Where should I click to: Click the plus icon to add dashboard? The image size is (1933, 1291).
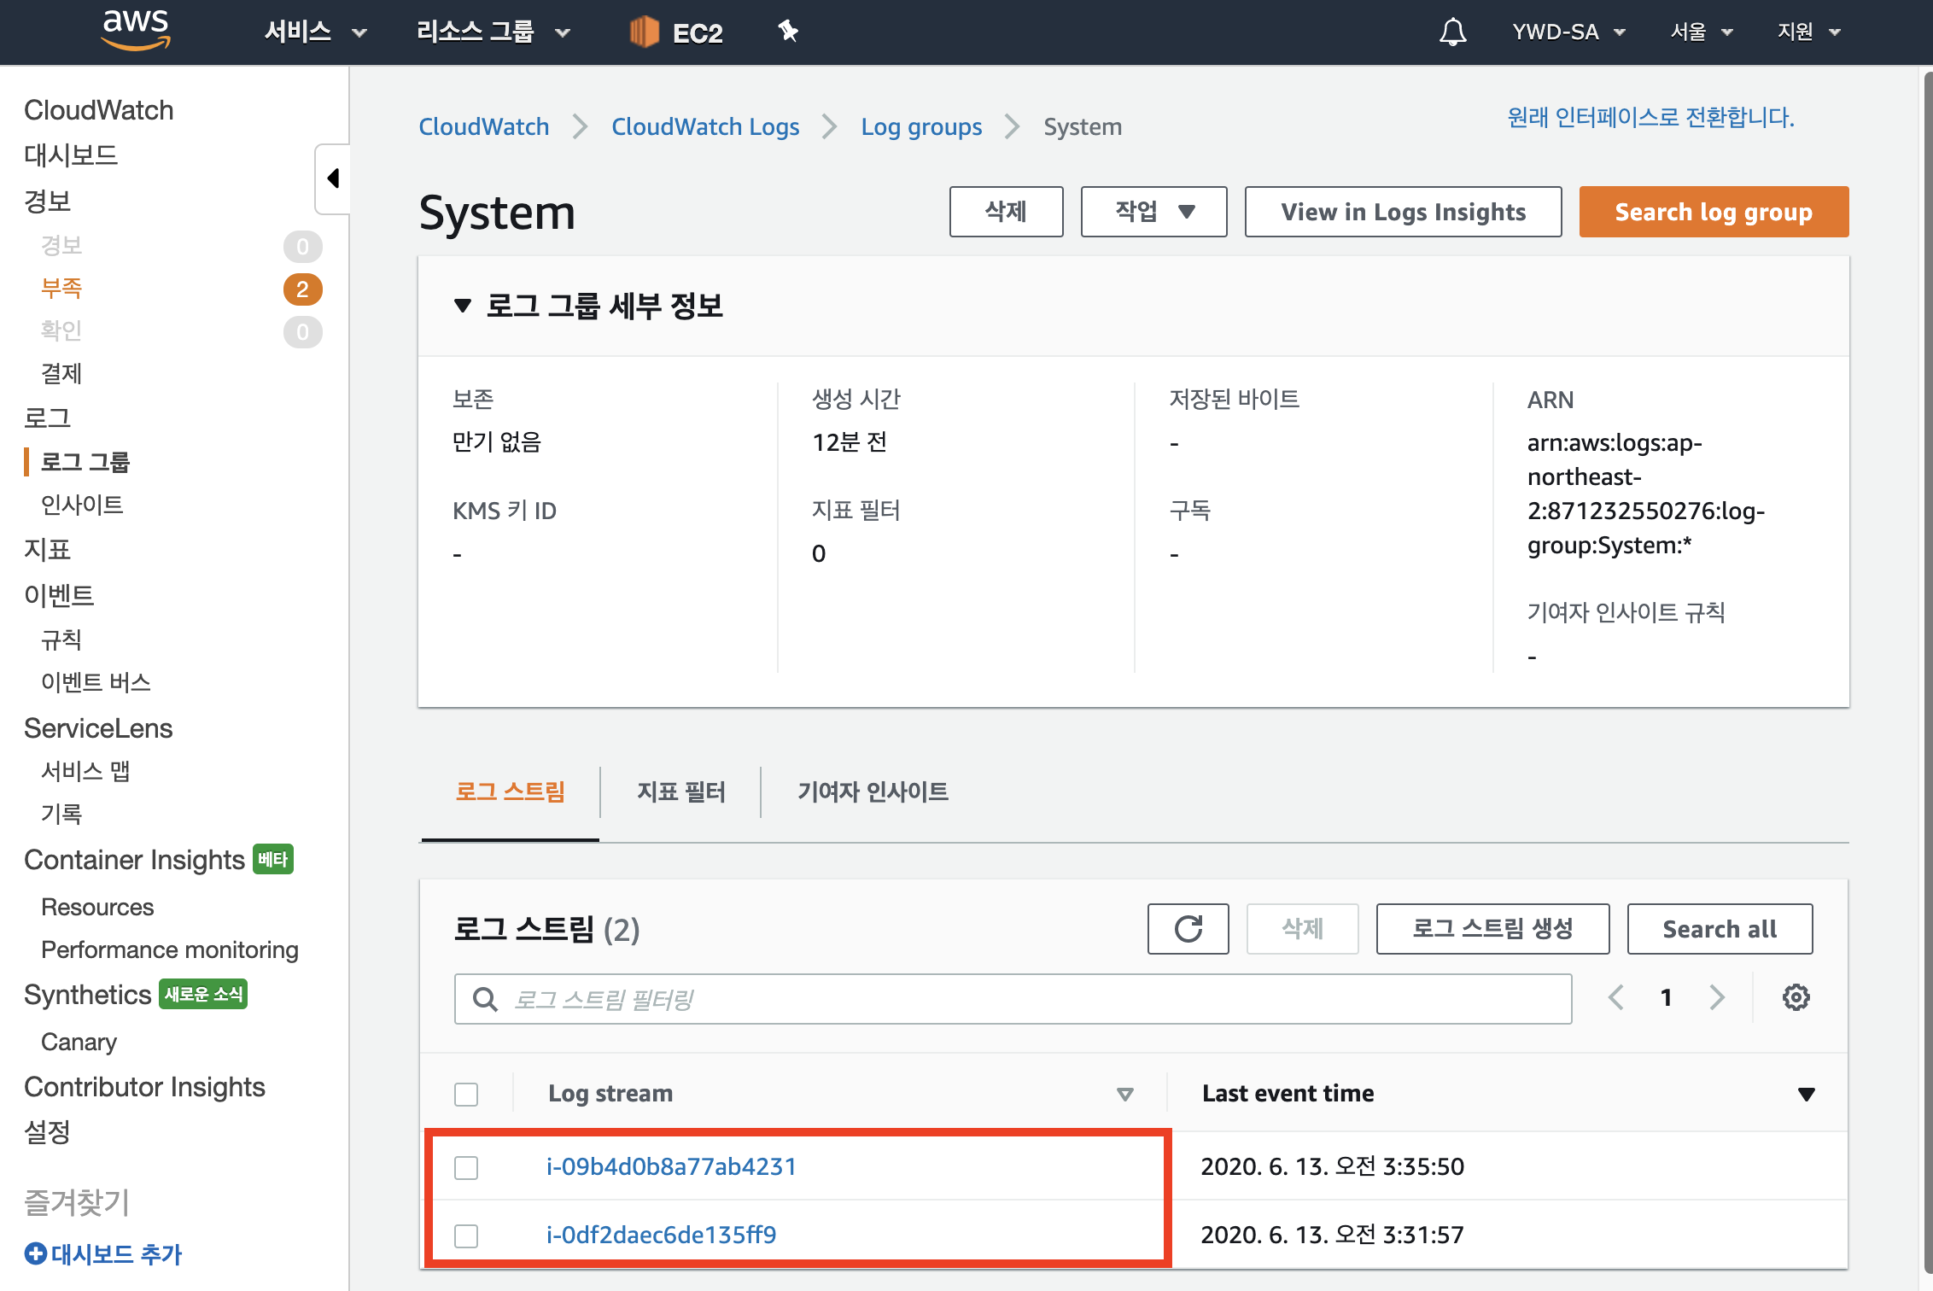[35, 1253]
